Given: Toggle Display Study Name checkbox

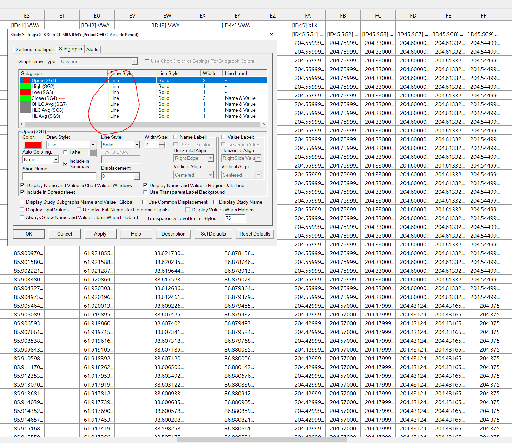Looking at the screenshot, I should [215, 202].
